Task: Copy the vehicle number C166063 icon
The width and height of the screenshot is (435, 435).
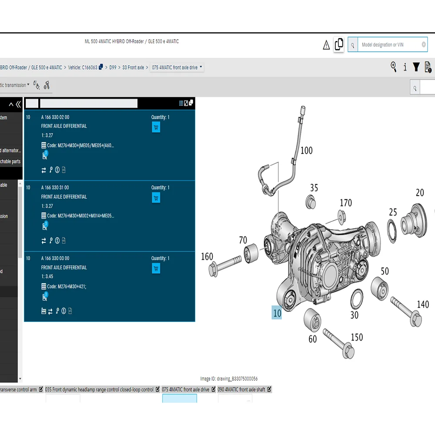Action: click(x=101, y=67)
